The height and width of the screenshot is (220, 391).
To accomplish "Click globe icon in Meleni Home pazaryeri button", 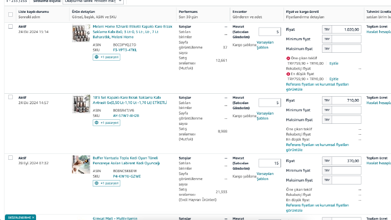I will 97,57.
